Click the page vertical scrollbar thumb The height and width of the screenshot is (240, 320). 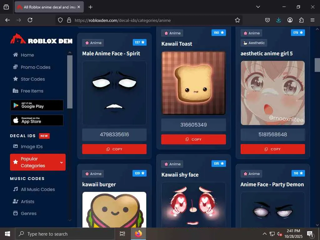pyautogui.click(x=317, y=65)
